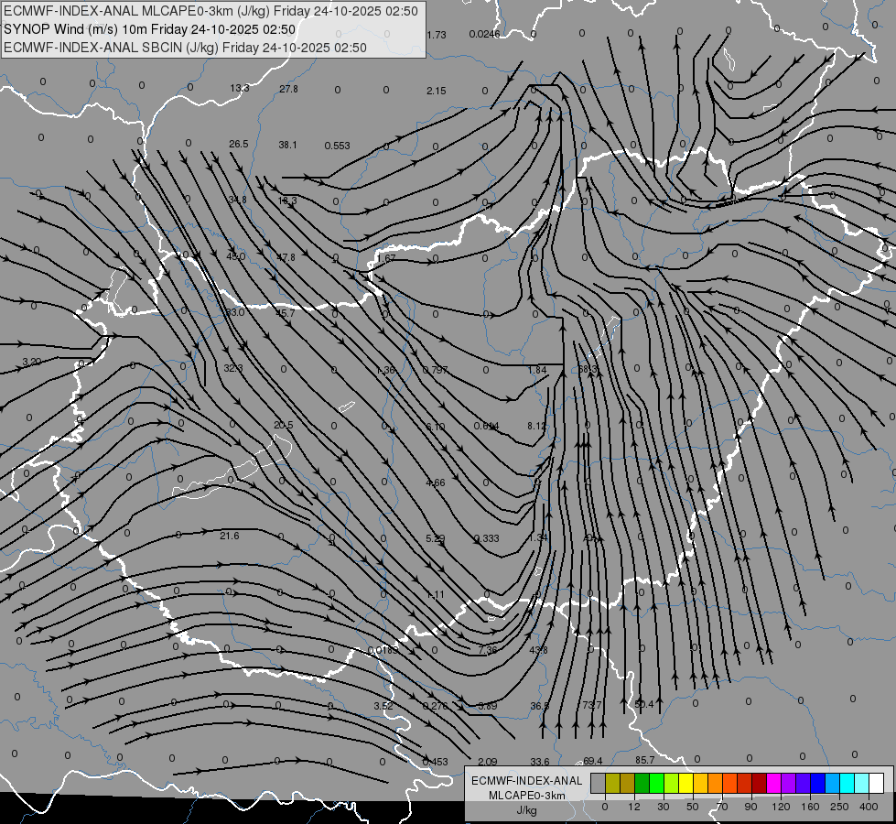Click the map value 21.6
The image size is (896, 824).
pyautogui.click(x=229, y=536)
